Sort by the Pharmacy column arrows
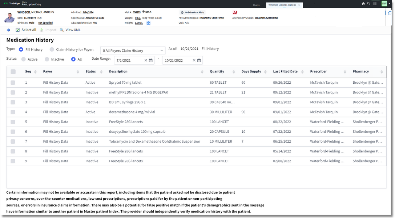Image resolution: width=395 pixels, height=219 pixels. tap(382, 72)
